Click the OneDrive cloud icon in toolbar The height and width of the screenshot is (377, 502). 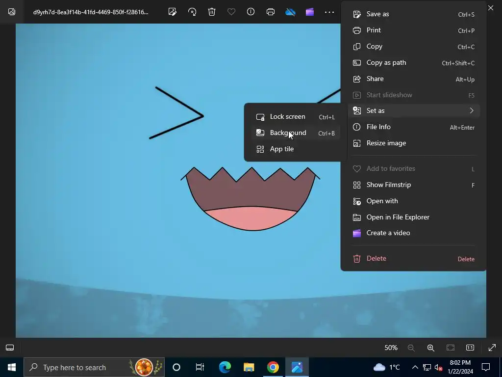pos(290,12)
